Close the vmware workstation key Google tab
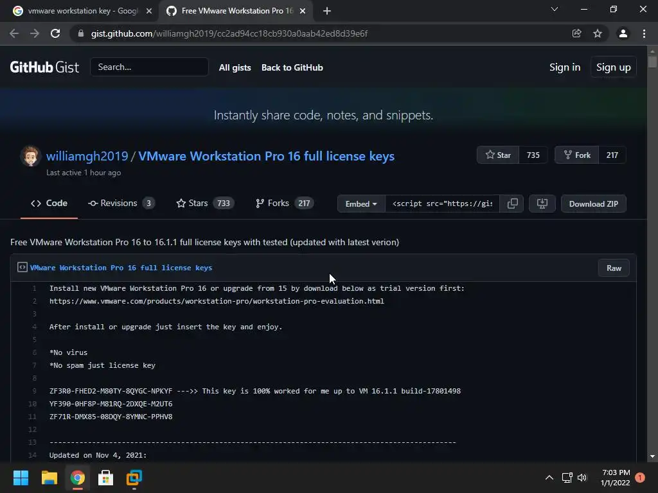 click(x=149, y=11)
